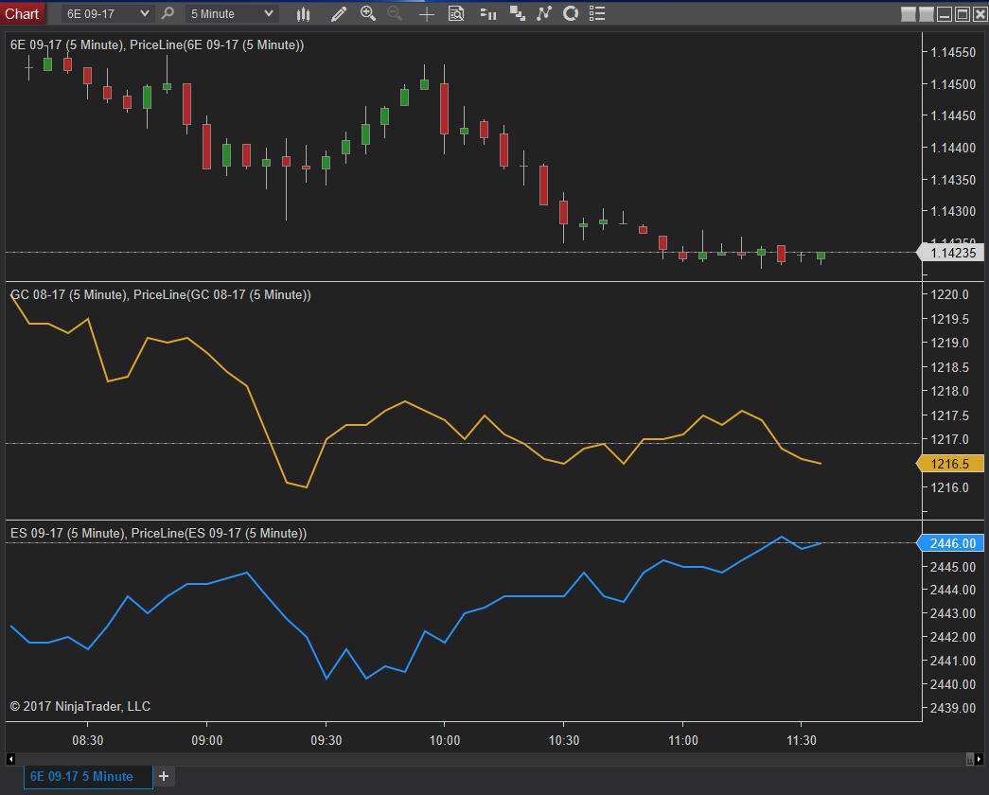Open the bar type chart style icon
This screenshot has width=989, height=795.
tap(303, 13)
